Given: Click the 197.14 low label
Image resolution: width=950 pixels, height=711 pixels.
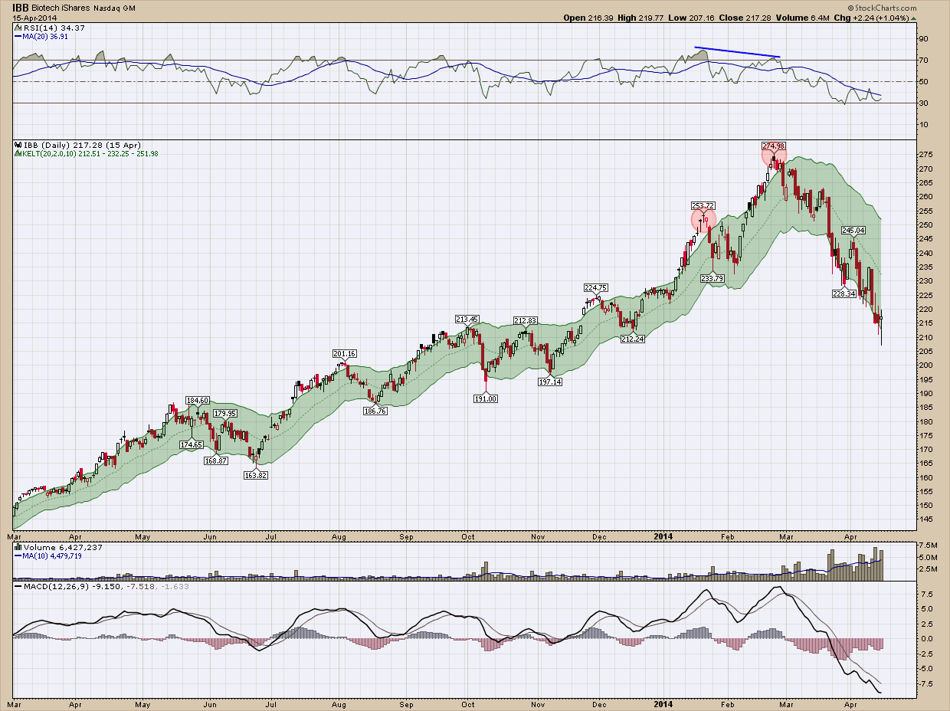Looking at the screenshot, I should (550, 382).
